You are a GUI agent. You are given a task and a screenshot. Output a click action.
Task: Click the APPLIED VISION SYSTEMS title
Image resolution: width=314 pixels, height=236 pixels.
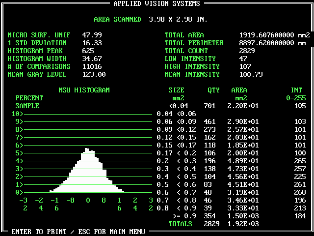157,3
